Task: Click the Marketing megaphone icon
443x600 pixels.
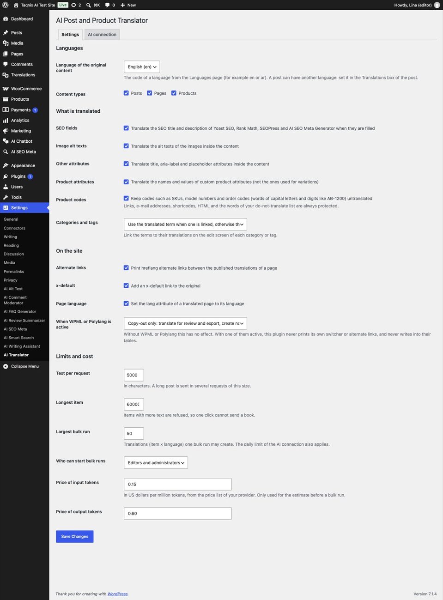Action: coord(6,131)
